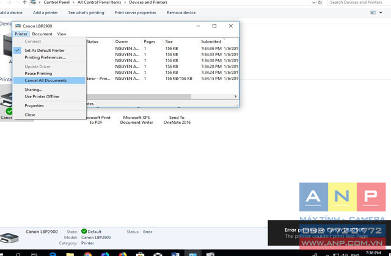Screen dimensions: 391x256
Task: Select the Send To OneNote 2016 device
Action: pos(177,119)
